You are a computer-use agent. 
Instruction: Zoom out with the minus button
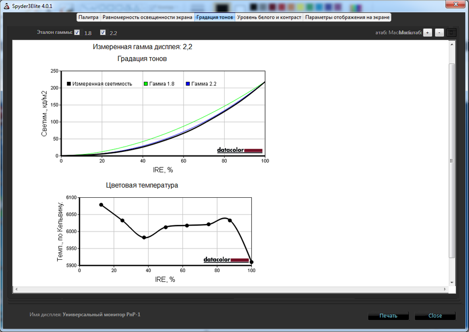[440, 33]
